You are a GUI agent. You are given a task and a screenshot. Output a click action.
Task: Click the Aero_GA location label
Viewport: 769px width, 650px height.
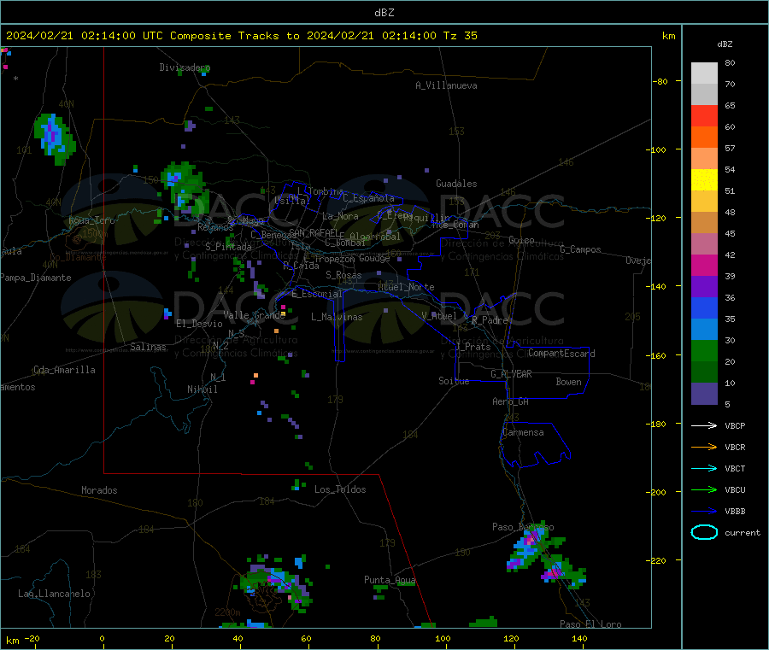511,401
